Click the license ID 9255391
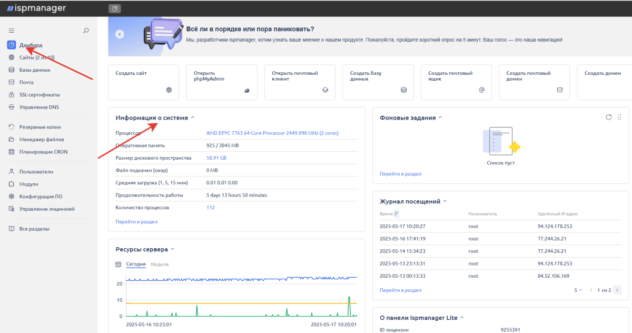The width and height of the screenshot is (632, 333). tap(511, 330)
